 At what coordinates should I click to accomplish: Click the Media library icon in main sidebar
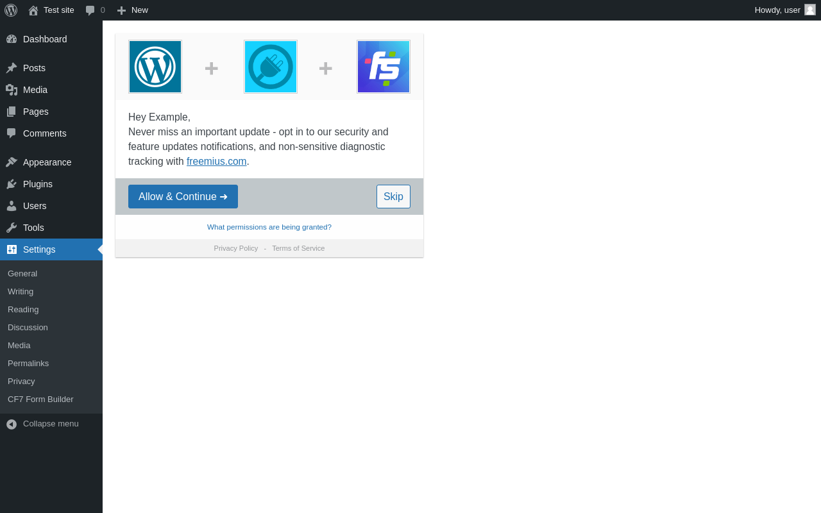click(12, 90)
